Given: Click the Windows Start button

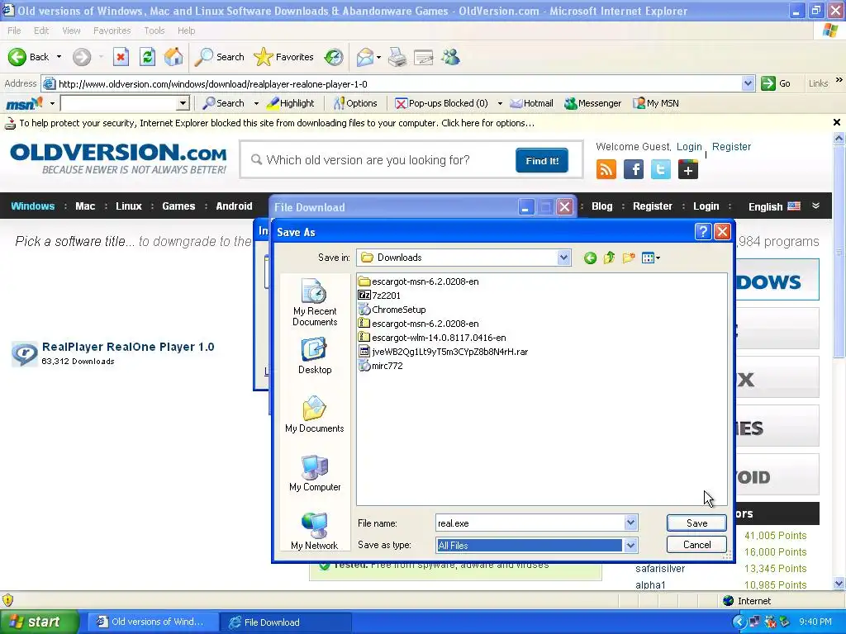Looking at the screenshot, I should [40, 622].
